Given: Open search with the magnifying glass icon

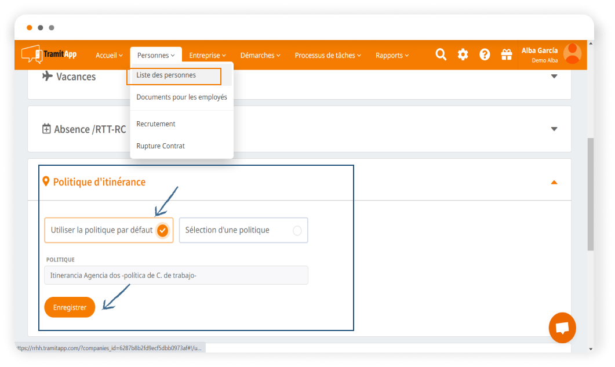Looking at the screenshot, I should coord(441,54).
